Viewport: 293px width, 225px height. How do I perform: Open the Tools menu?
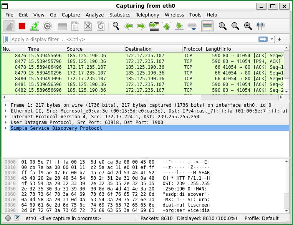[195, 15]
